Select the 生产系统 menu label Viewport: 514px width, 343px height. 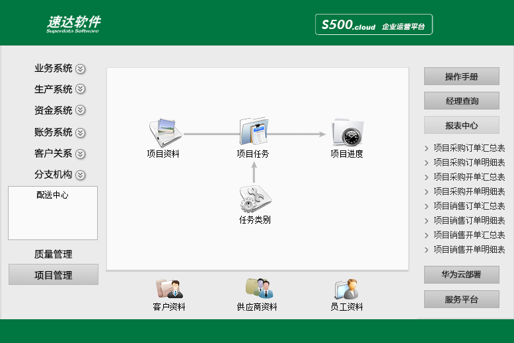[53, 89]
